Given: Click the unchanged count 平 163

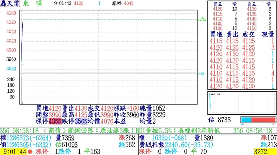Looking at the screenshot, I should pyautogui.click(x=92, y=152).
